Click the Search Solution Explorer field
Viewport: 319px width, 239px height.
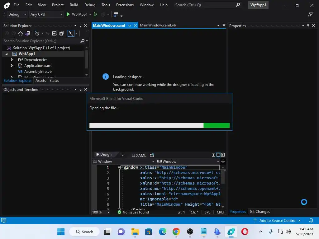42,41
